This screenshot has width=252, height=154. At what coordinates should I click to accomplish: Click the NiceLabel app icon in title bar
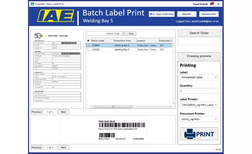[32, 4]
